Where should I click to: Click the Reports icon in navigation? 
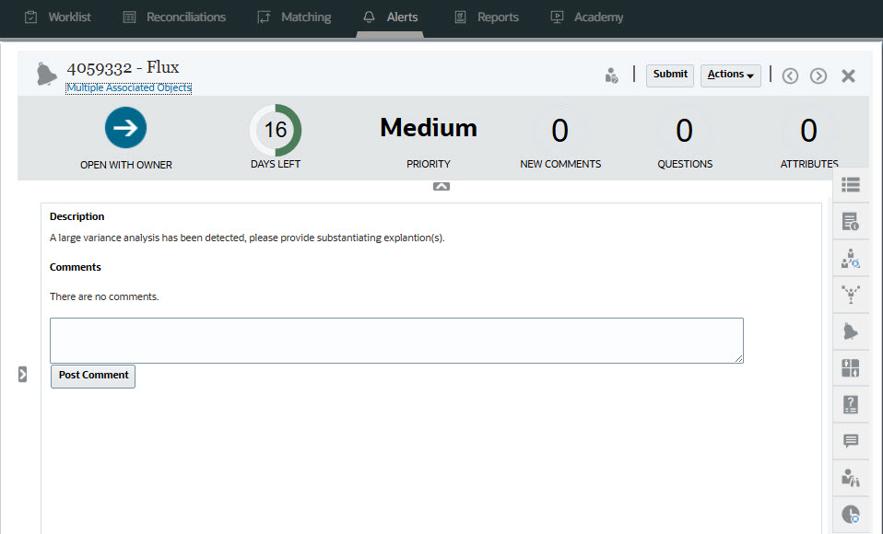[x=460, y=17]
